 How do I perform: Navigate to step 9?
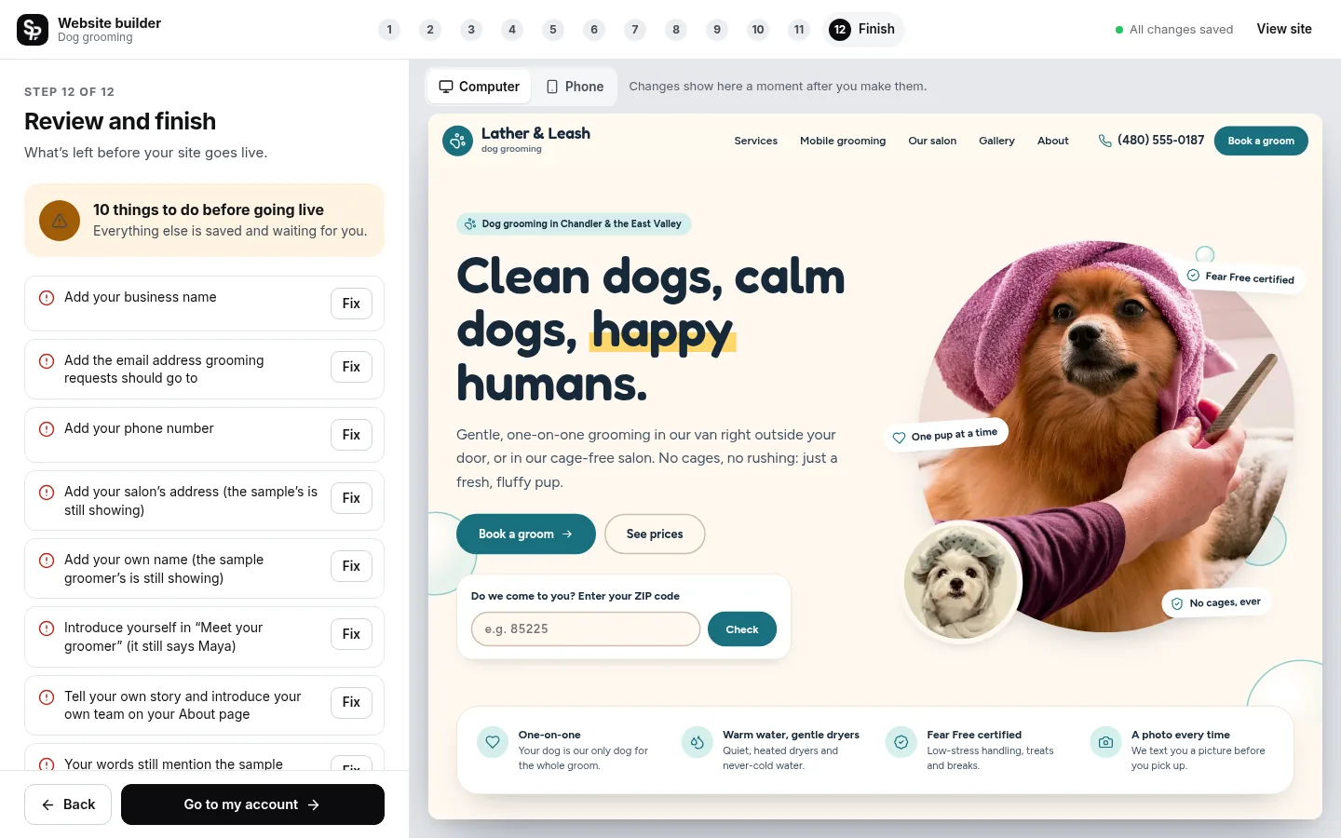[717, 30]
